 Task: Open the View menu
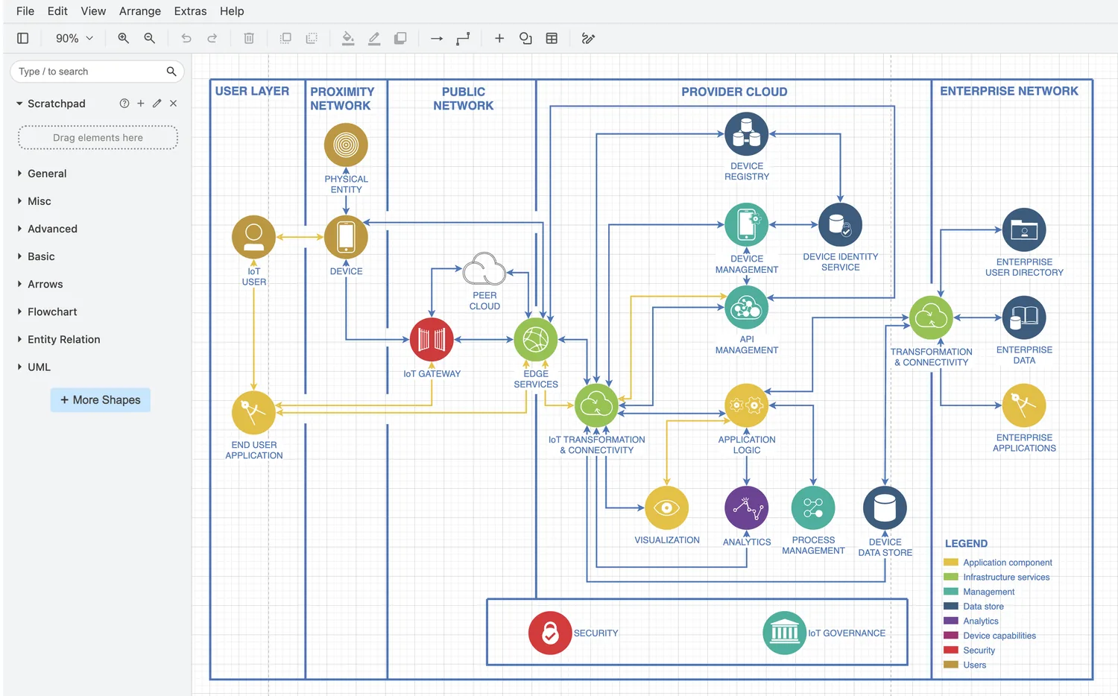tap(93, 11)
